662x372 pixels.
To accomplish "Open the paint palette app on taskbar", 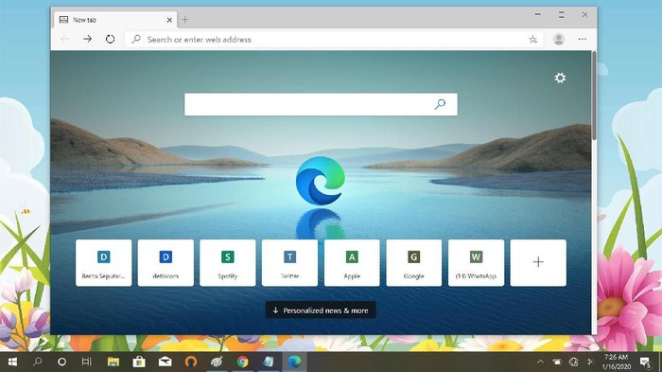I will click(217, 362).
